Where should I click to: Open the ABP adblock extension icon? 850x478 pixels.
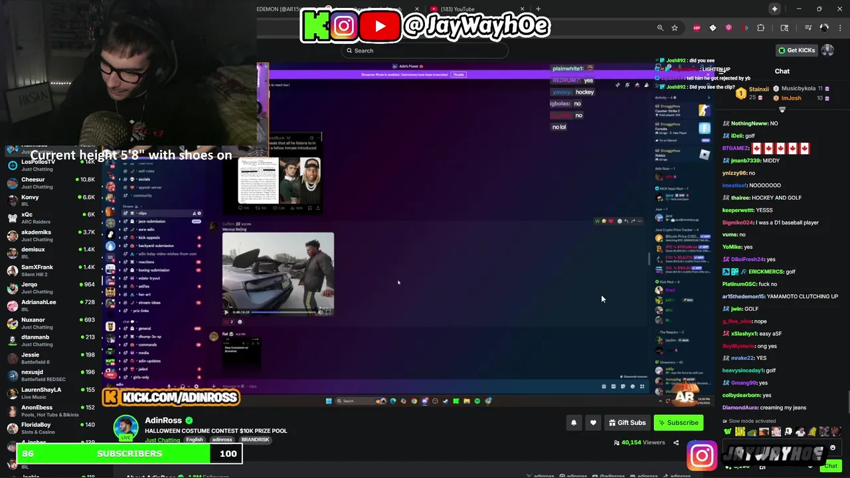pyautogui.click(x=697, y=28)
